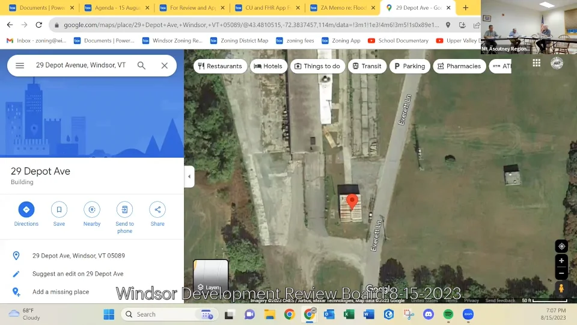Open the Google apps grid
This screenshot has width=577, height=325.
pos(537,63)
